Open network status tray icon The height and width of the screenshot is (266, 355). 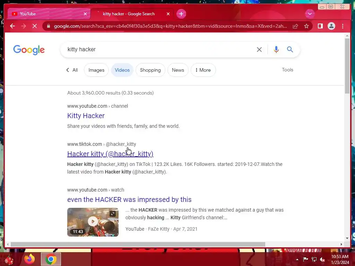(x=314, y=259)
